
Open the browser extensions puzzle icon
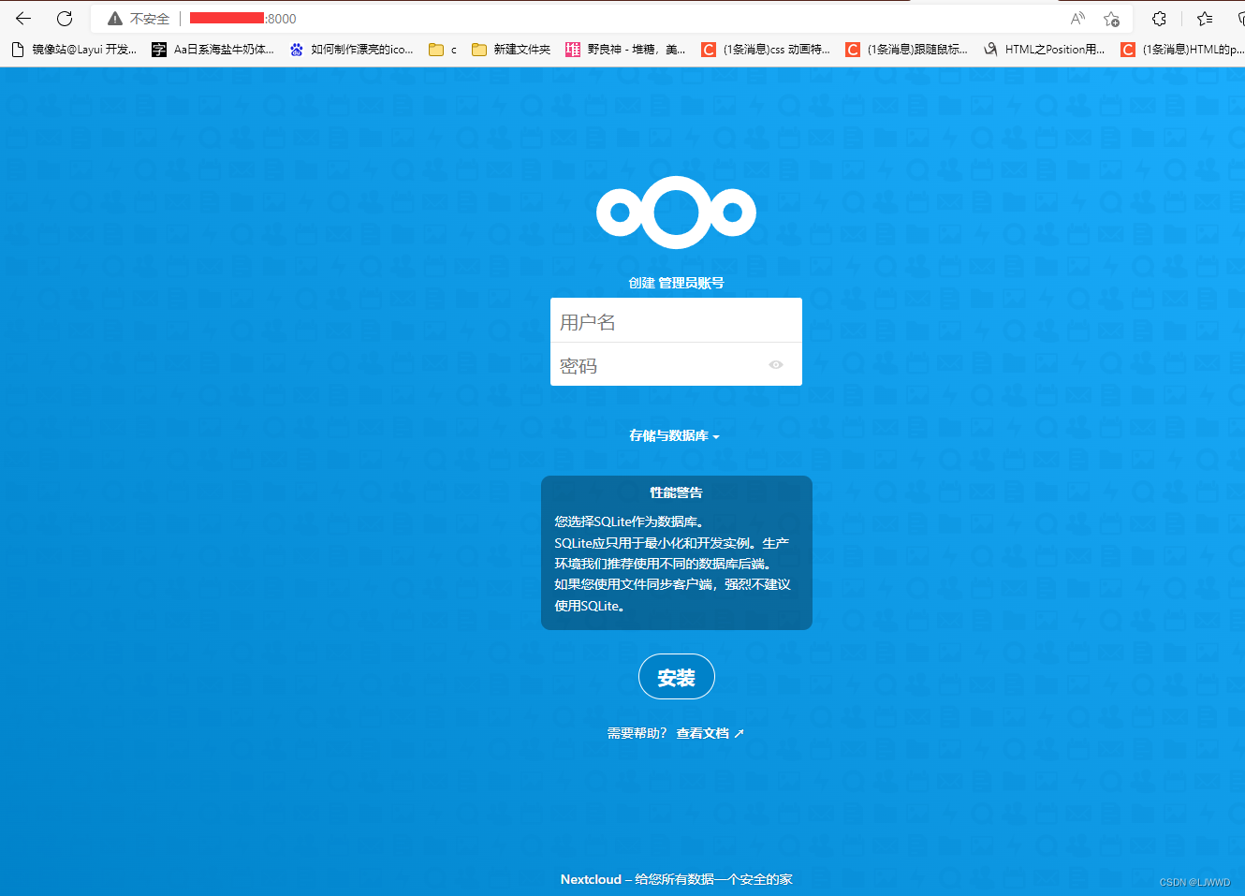(x=1159, y=19)
